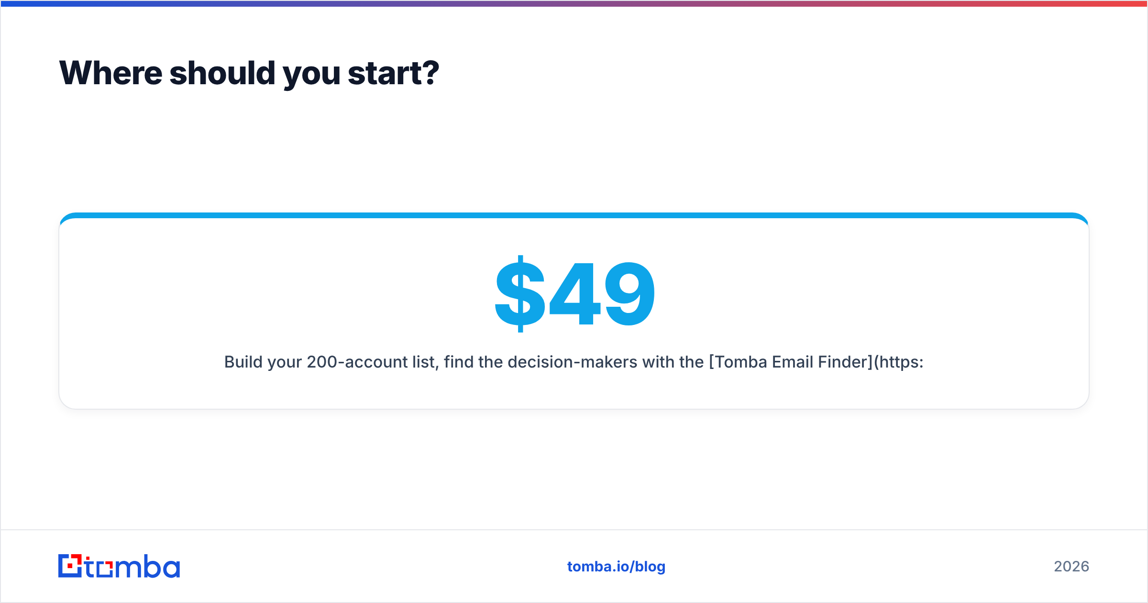Click the Tomba square logo icon
Viewport: 1148px width, 603px height.
tap(70, 566)
